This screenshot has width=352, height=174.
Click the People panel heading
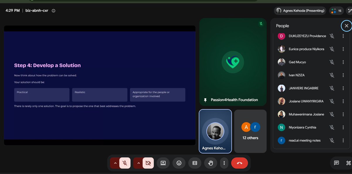click(x=282, y=26)
